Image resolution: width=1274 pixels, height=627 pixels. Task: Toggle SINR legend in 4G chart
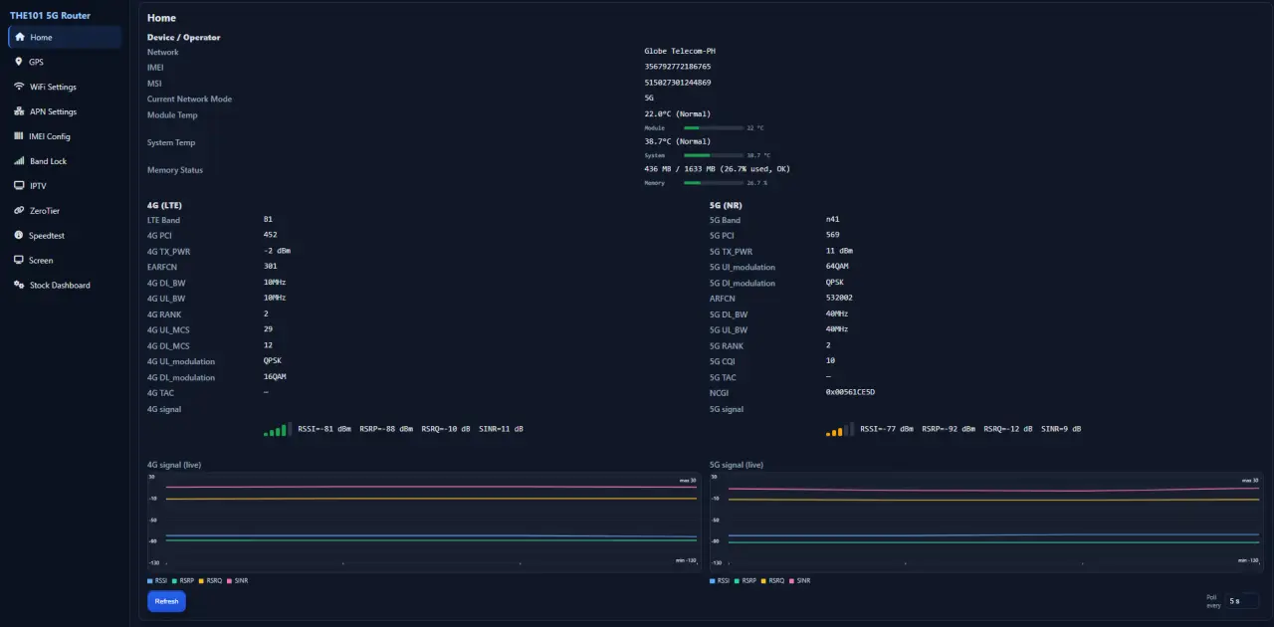click(x=237, y=580)
